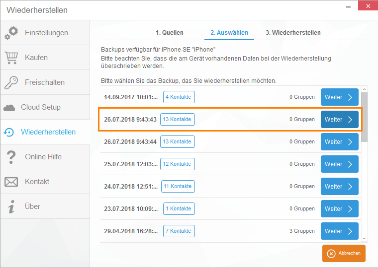Switch to the 2. Auswählen tab
Viewport: 378px width, 268px height.
tap(229, 32)
